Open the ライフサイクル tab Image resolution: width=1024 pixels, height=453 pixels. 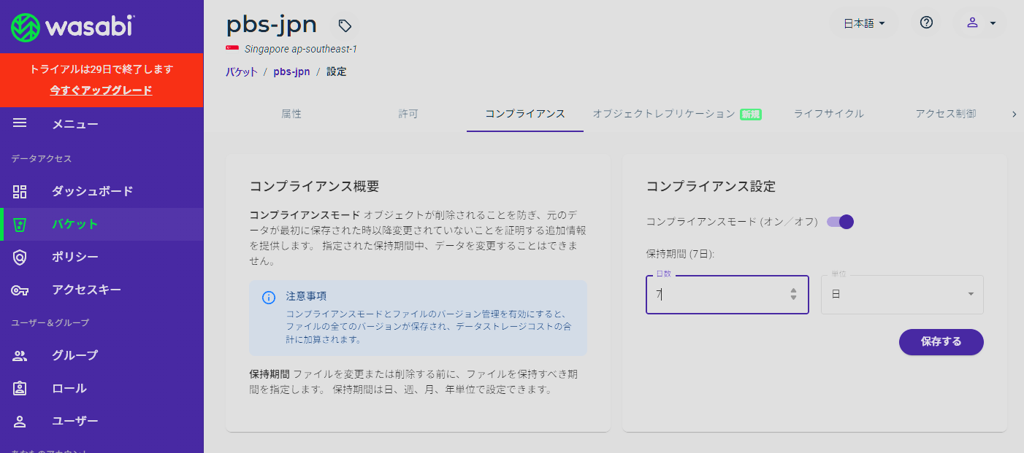pos(828,114)
